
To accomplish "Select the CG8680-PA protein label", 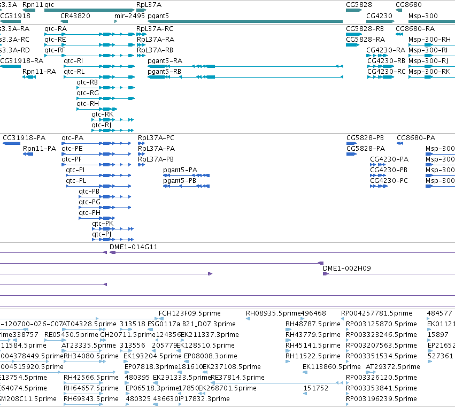I will (416, 138).
